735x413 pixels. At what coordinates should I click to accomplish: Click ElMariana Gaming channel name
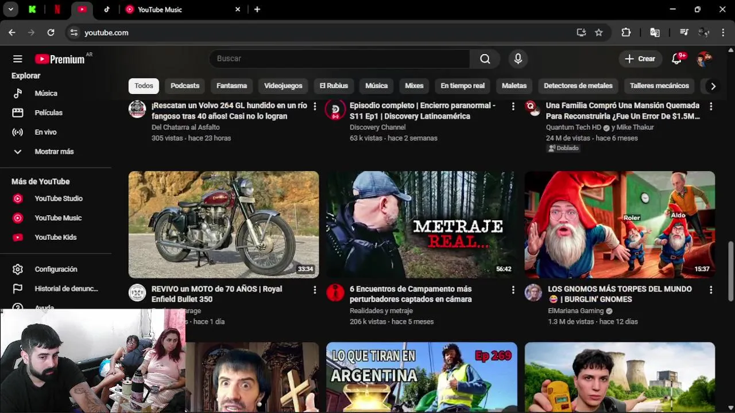(575, 311)
